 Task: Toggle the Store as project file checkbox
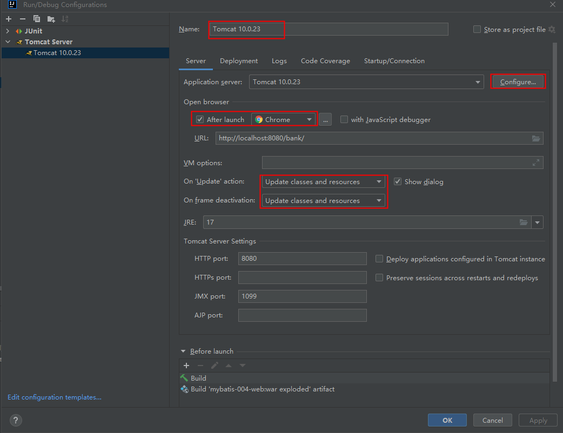[477, 29]
